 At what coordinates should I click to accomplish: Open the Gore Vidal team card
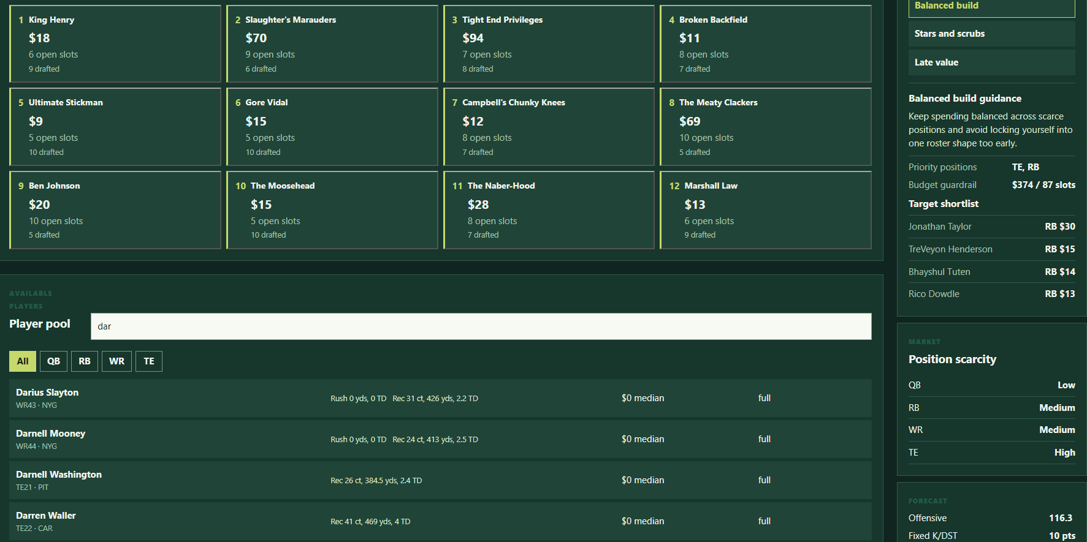coord(332,127)
